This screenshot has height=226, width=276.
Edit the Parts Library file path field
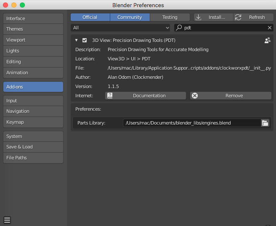click(192, 123)
